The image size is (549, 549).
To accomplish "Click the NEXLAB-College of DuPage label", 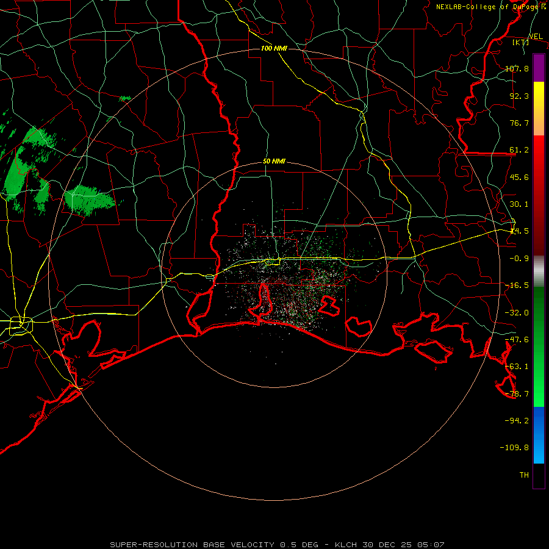I will (x=487, y=7).
